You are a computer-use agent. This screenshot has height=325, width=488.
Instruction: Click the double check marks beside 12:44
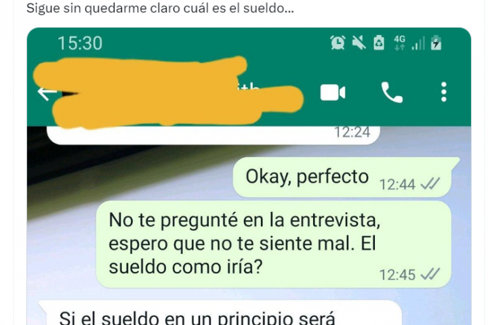click(x=430, y=183)
